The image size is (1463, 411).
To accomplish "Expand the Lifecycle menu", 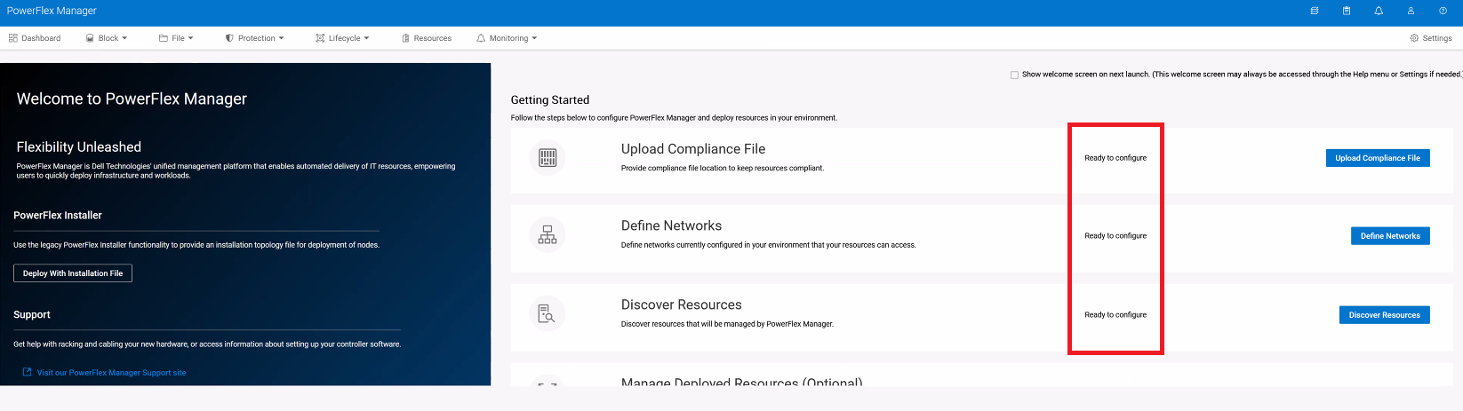I will (x=342, y=38).
